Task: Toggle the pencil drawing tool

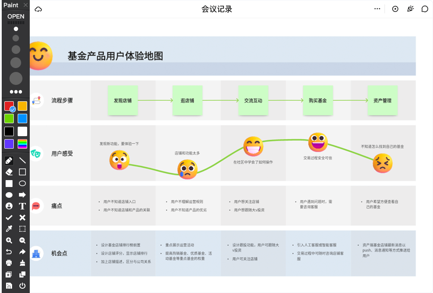Action: pyautogui.click(x=9, y=160)
